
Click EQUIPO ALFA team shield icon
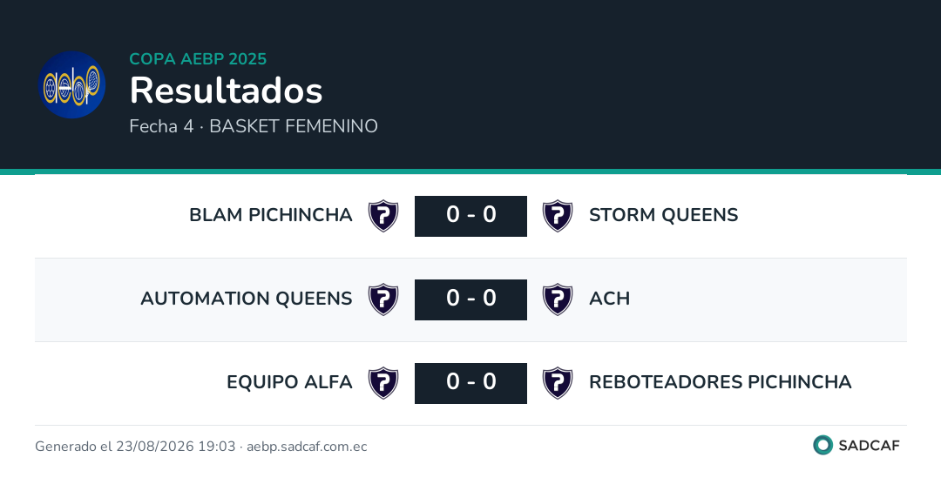(383, 383)
